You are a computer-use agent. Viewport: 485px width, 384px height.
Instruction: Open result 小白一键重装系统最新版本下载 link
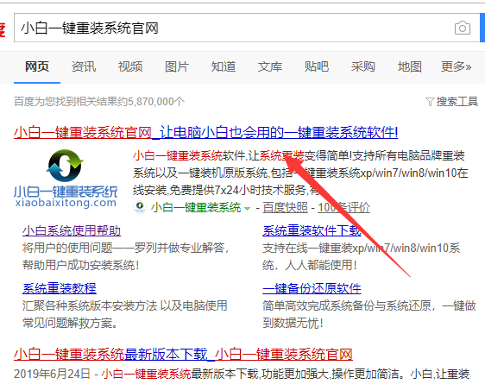(183, 354)
